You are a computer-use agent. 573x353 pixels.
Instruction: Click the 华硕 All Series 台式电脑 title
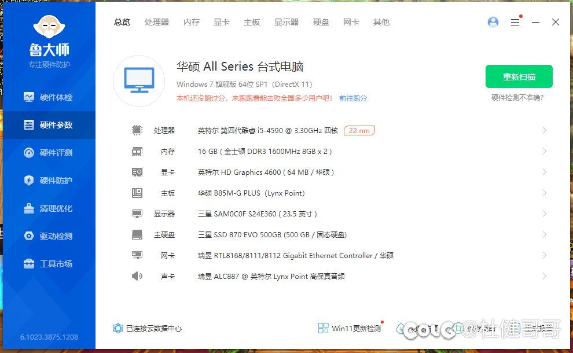240,67
